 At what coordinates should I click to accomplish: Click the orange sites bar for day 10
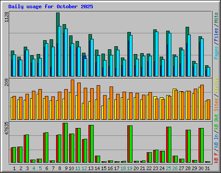[x=73, y=99]
